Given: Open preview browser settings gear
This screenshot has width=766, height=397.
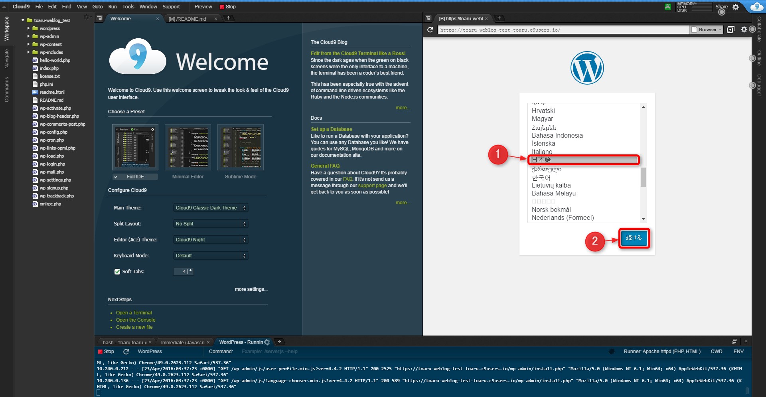Looking at the screenshot, I should [744, 30].
